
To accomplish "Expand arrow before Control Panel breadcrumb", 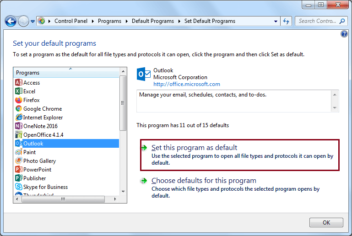I will coord(49,21).
